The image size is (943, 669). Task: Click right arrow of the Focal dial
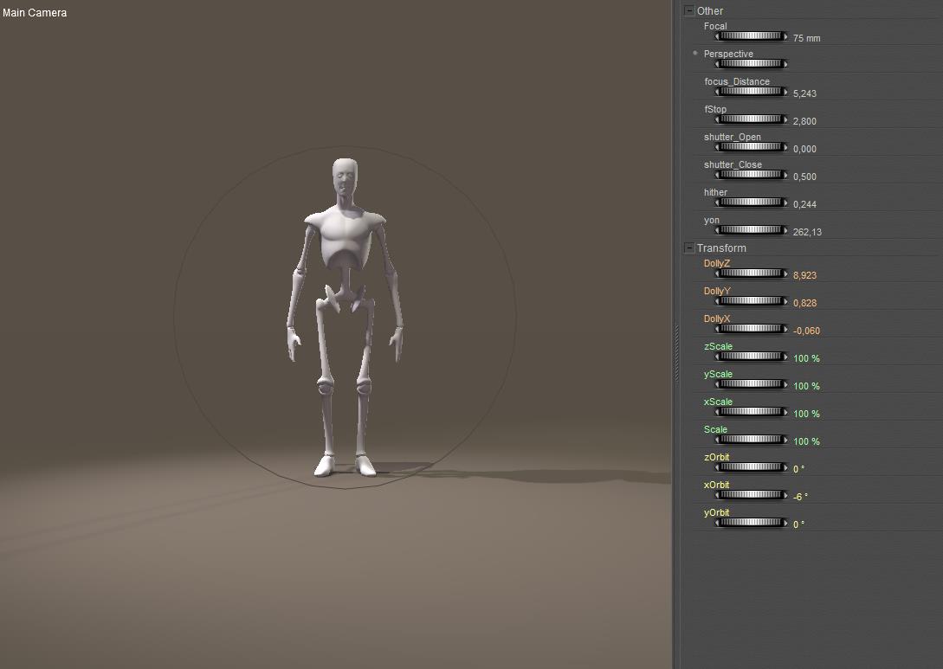[x=785, y=36]
